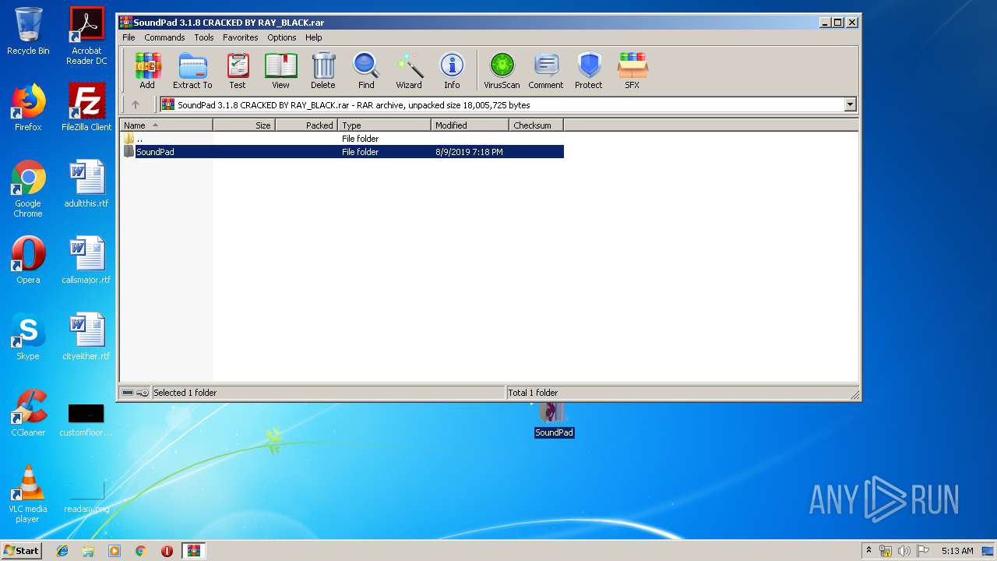Open the Find tool
This screenshot has width=997, height=561.
click(366, 71)
